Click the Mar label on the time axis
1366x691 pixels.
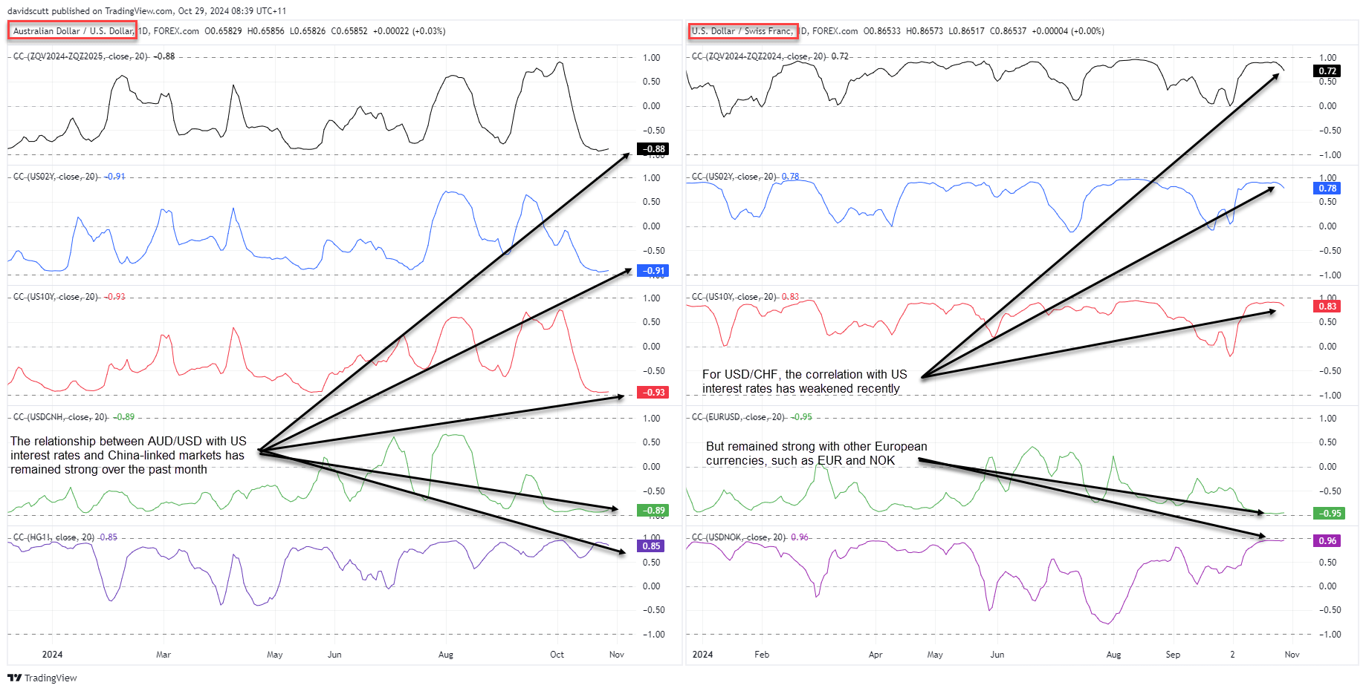[164, 655]
